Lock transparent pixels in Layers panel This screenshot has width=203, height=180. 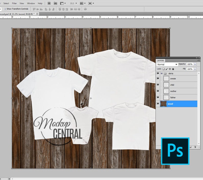coord(164,69)
